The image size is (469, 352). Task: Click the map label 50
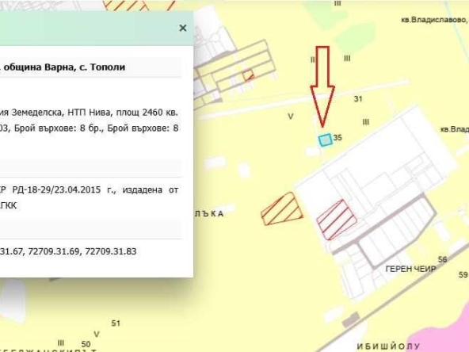86,344
